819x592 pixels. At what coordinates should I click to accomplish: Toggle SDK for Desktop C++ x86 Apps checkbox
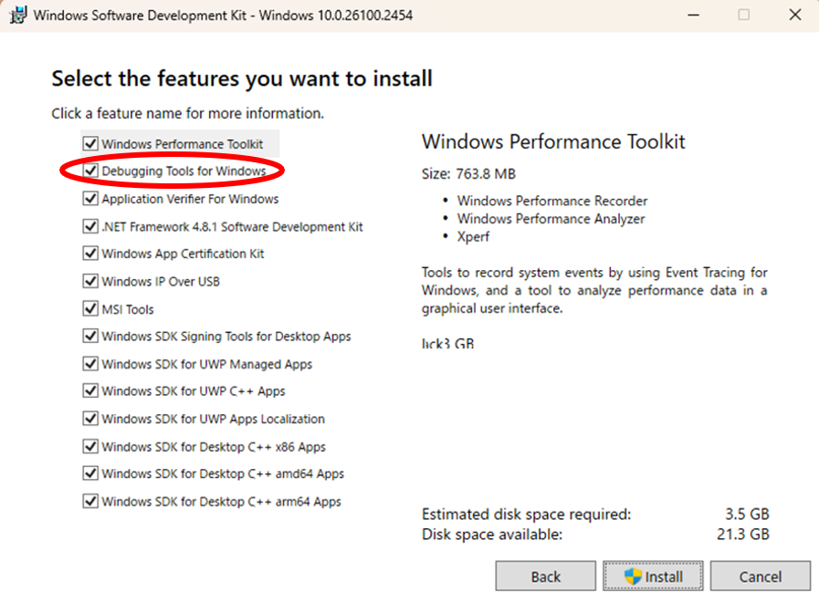(90, 447)
